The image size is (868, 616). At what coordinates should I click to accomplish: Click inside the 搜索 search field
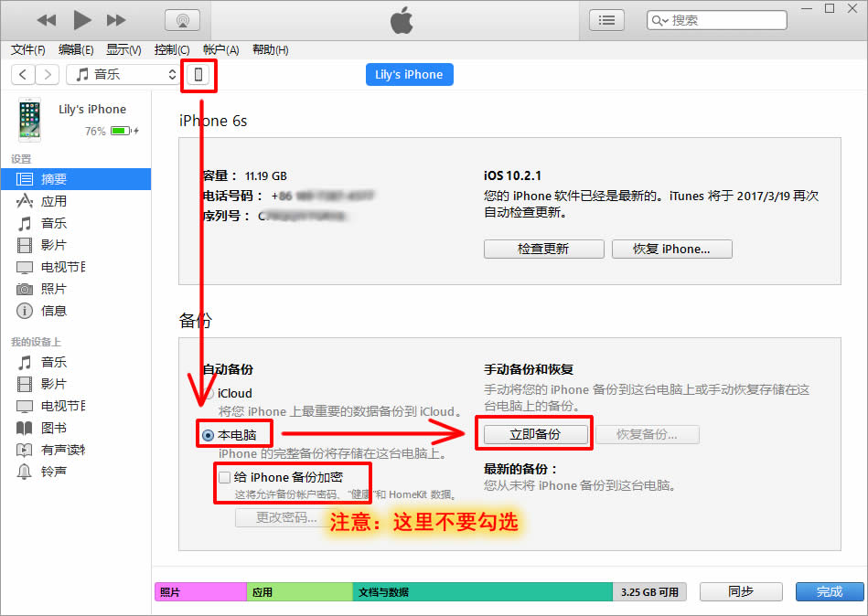coord(723,19)
